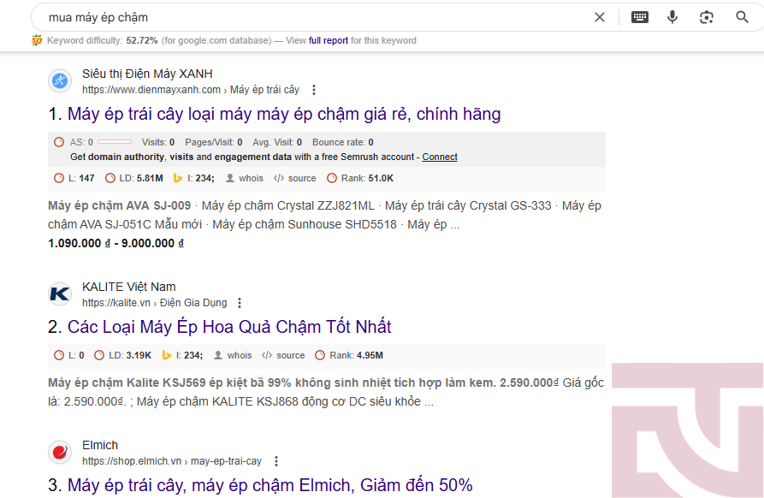Click the person icon beside first whois

230,178
